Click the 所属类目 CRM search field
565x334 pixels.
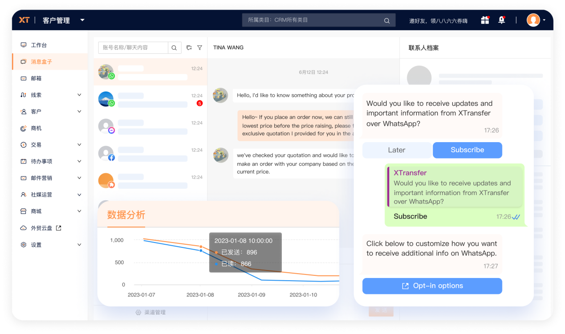pyautogui.click(x=319, y=20)
